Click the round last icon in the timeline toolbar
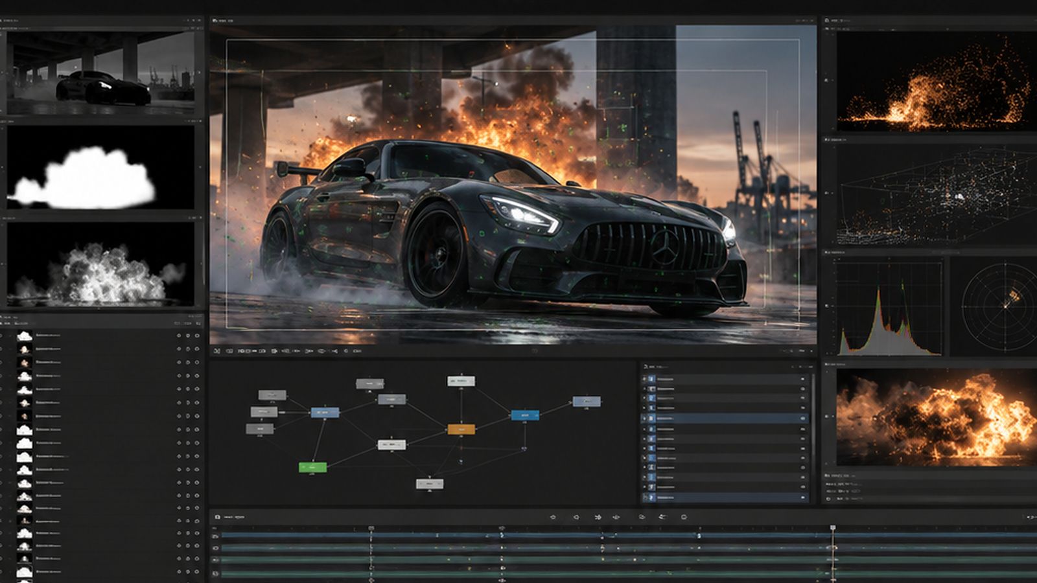Viewport: 1037px width, 583px height. point(684,517)
